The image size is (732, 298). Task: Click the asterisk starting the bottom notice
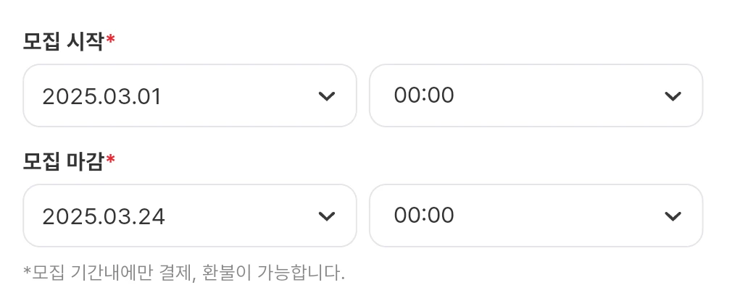(27, 271)
